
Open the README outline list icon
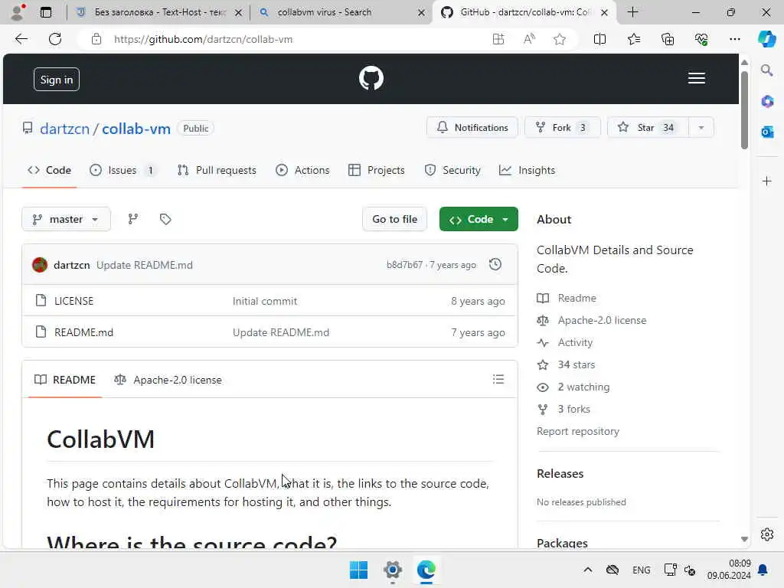pyautogui.click(x=498, y=380)
